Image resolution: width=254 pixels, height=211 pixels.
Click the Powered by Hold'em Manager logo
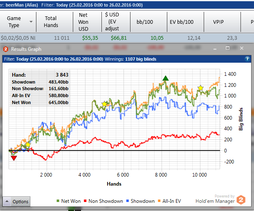tap(220, 199)
